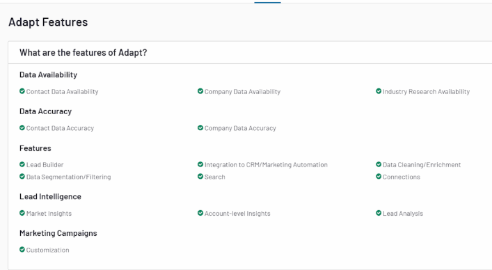Click the Connections feature text
The width and height of the screenshot is (492, 270).
pyautogui.click(x=402, y=177)
